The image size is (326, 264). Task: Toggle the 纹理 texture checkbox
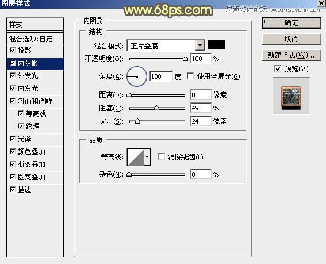coord(20,126)
